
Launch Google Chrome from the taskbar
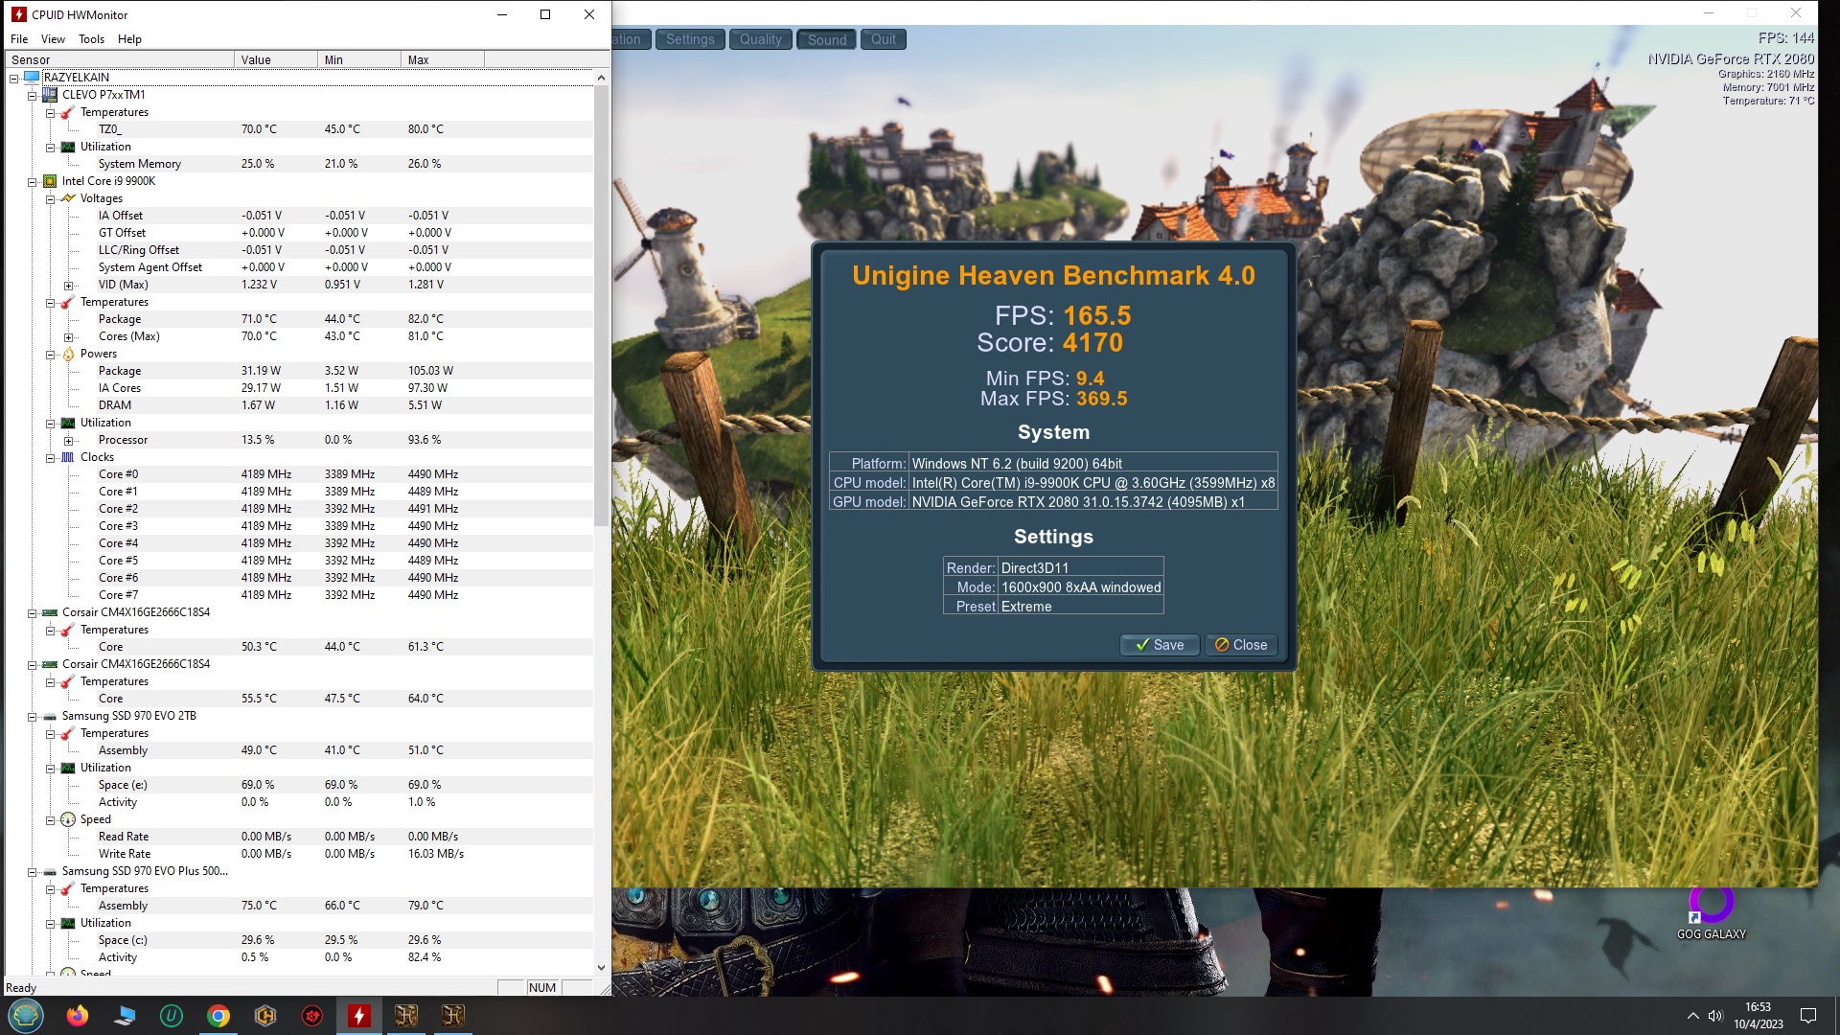(x=218, y=1016)
